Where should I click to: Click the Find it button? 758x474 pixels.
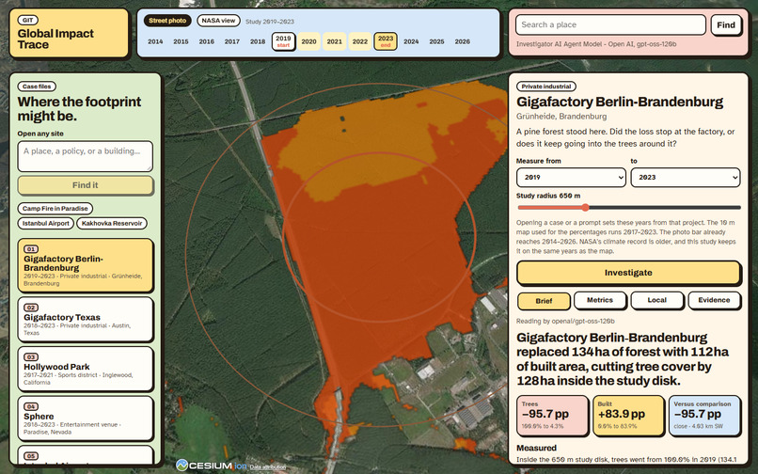coord(85,185)
